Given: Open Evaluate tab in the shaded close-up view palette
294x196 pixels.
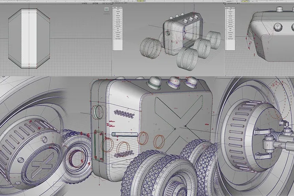Looking at the screenshot, I should click(230, 37).
